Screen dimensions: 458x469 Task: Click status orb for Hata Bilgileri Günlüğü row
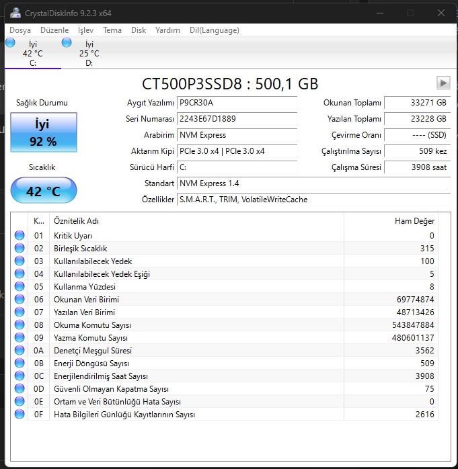click(x=20, y=415)
